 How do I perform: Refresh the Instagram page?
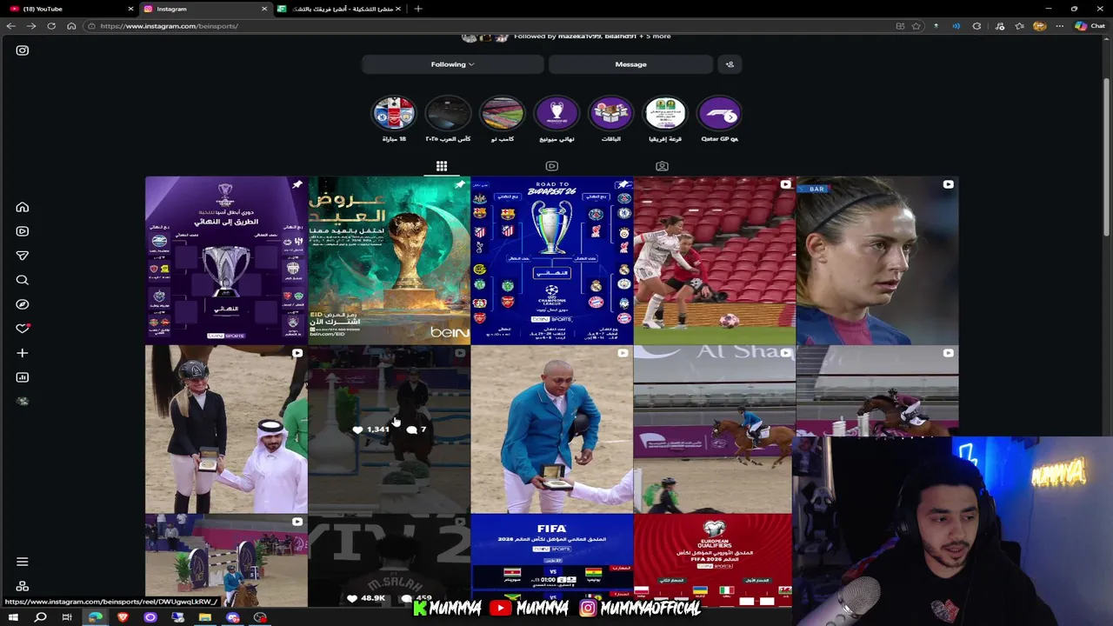(51, 26)
